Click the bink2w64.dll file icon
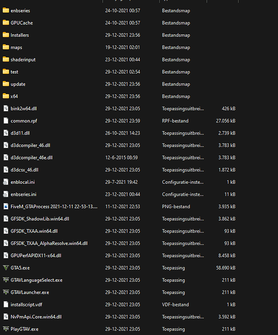Viewport: 278px width, 335px height. pyautogui.click(x=6, y=108)
